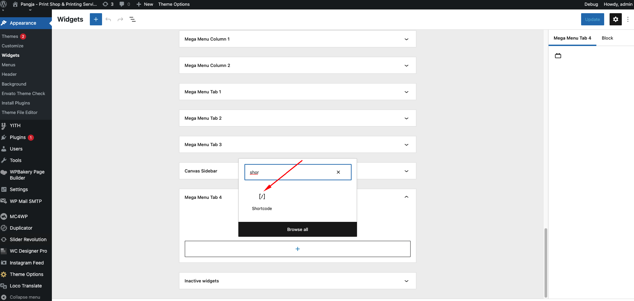Image resolution: width=634 pixels, height=301 pixels.
Task: Click the Tools wrench icon
Action: click(x=4, y=160)
